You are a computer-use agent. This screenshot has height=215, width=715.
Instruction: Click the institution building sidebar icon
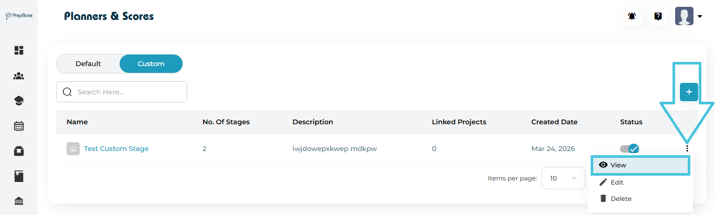pyautogui.click(x=19, y=201)
